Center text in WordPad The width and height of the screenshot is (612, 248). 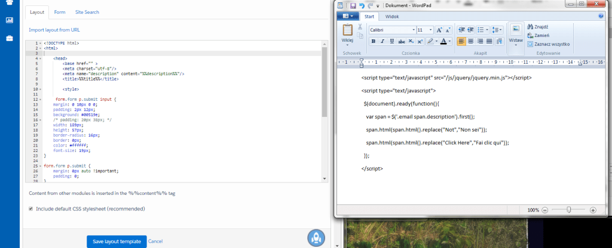(471, 41)
